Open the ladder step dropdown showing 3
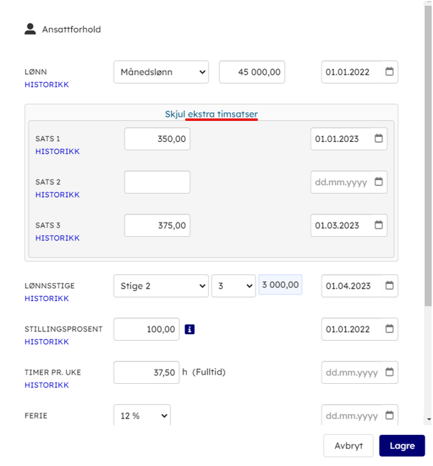433x466 pixels. [x=234, y=286]
